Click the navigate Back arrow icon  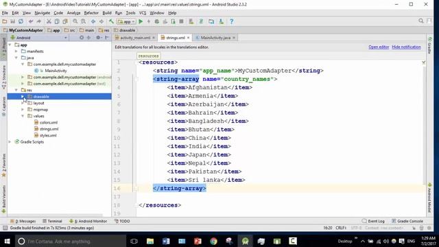[93, 21]
